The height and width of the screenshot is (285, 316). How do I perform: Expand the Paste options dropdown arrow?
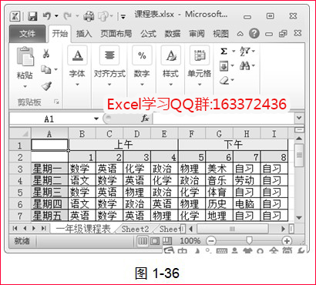tap(25, 86)
